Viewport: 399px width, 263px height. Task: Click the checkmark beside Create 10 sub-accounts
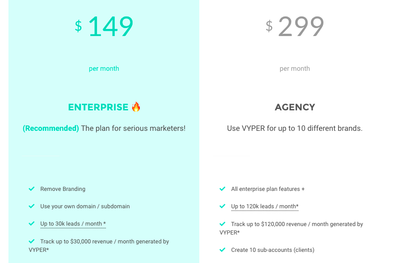tap(222, 250)
